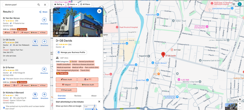Click the Dr GB Davids map pin
The image size is (244, 110).
click(x=163, y=54)
